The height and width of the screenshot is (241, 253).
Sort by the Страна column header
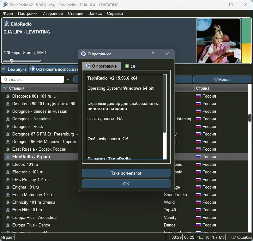point(221,88)
